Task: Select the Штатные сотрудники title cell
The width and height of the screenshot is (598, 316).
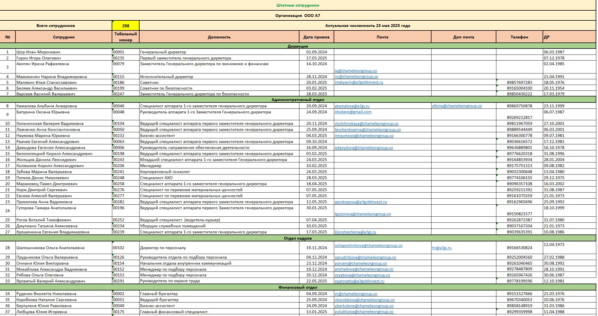Action: [x=298, y=5]
